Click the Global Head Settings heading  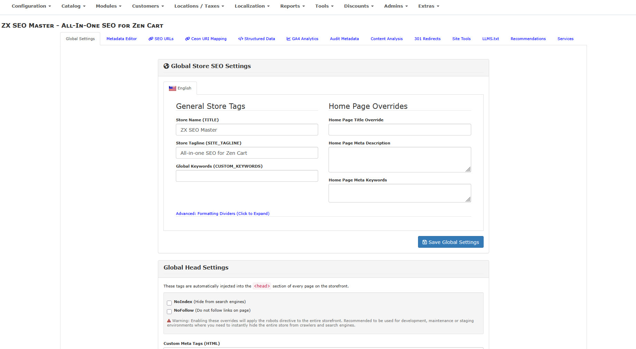196,267
